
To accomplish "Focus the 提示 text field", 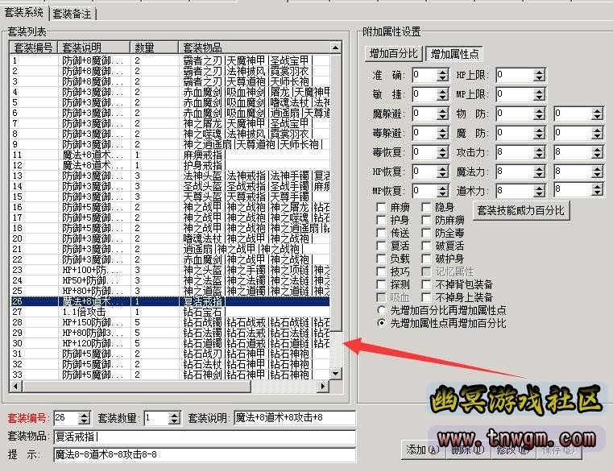I will (205, 454).
